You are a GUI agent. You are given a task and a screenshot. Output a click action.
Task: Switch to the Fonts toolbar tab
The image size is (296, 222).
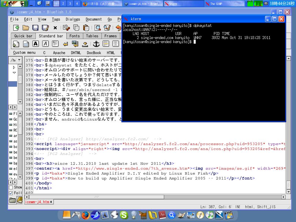click(x=75, y=36)
